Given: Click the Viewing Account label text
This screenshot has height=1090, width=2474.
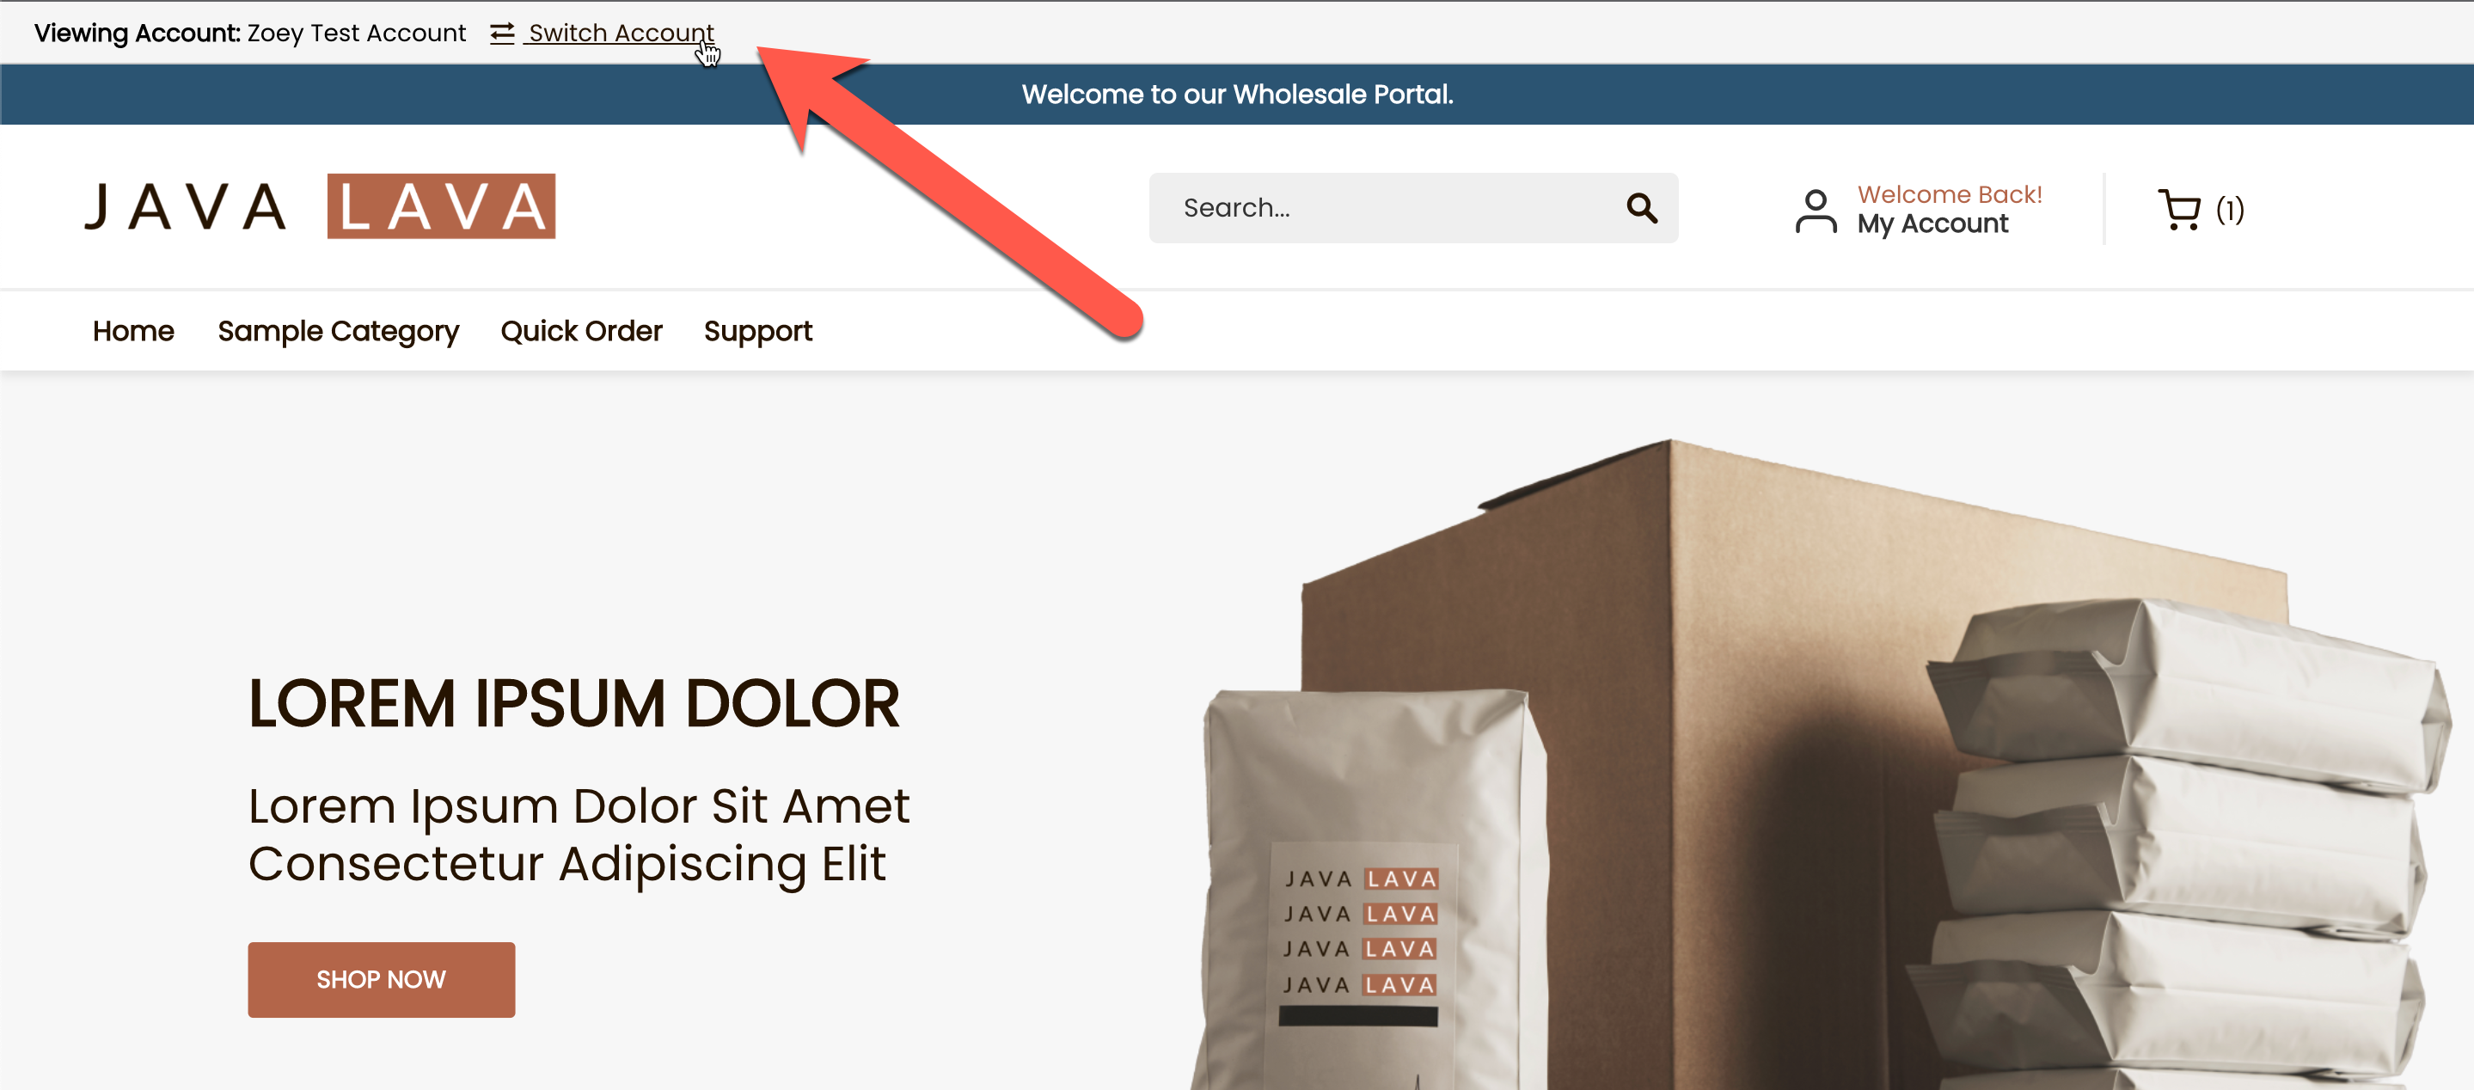Looking at the screenshot, I should pyautogui.click(x=138, y=34).
